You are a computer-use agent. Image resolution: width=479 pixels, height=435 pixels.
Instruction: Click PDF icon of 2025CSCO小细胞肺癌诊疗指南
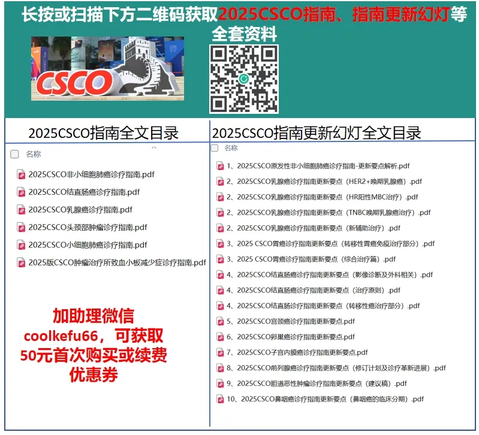coord(21,245)
